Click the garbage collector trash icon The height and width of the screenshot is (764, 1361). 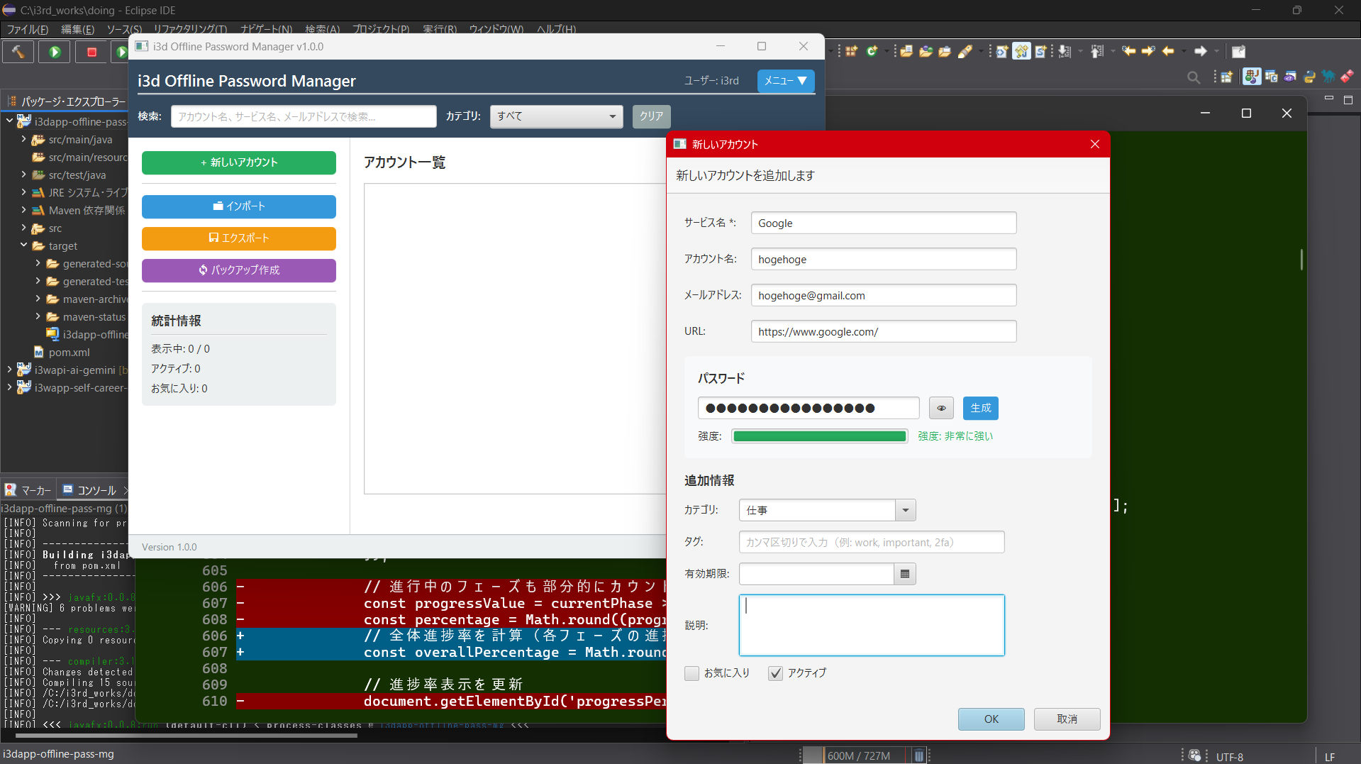point(918,755)
